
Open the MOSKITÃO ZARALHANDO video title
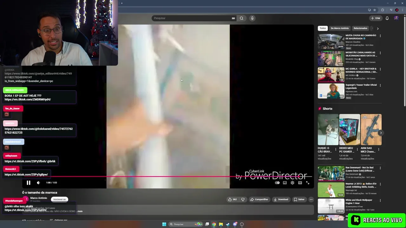tap(361, 54)
